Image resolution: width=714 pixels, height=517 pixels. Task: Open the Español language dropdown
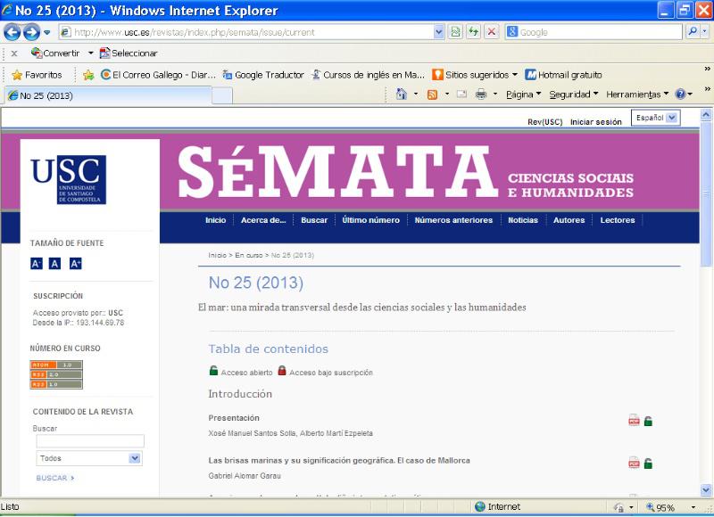pos(655,118)
